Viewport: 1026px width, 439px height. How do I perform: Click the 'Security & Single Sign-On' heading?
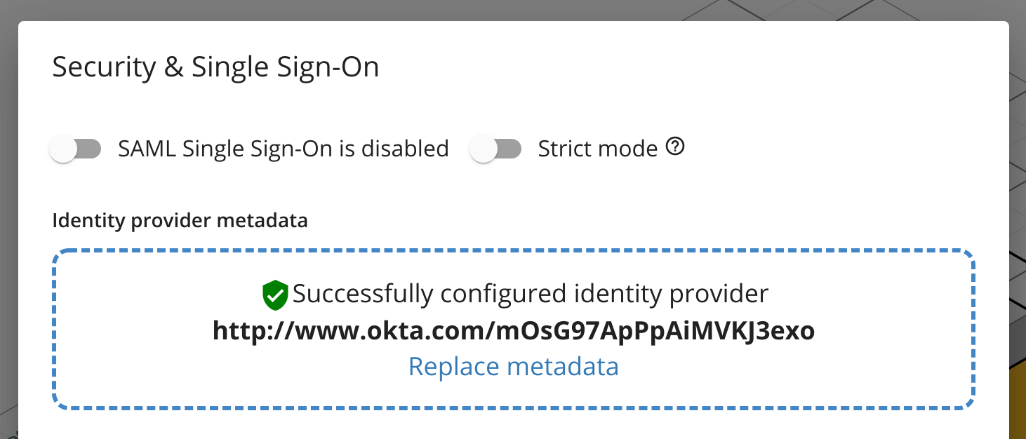216,67
